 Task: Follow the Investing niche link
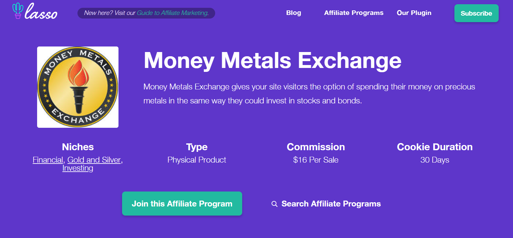click(x=78, y=168)
